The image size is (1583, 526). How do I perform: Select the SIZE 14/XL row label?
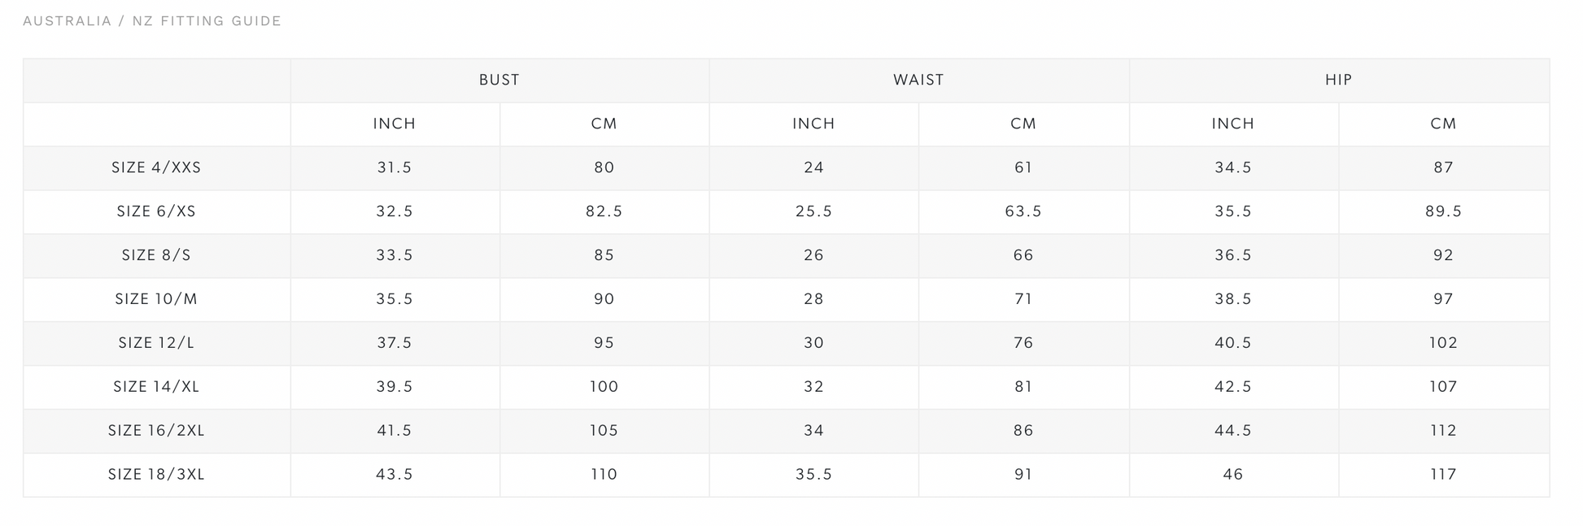pyautogui.click(x=156, y=387)
